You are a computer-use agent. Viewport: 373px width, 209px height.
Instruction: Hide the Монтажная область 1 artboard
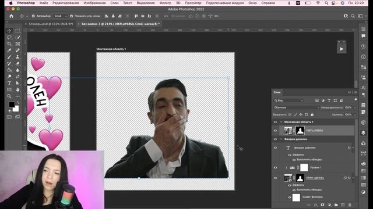click(x=275, y=122)
